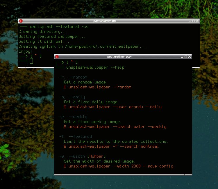Click 'Get a fixed weekly image.' description
The image size is (218, 189).
pos(93,122)
